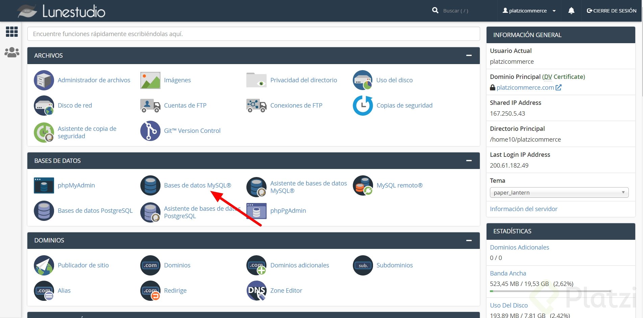Click the Publicador de sitio paper plane icon
Screen dimensions: 643x318
pos(44,265)
